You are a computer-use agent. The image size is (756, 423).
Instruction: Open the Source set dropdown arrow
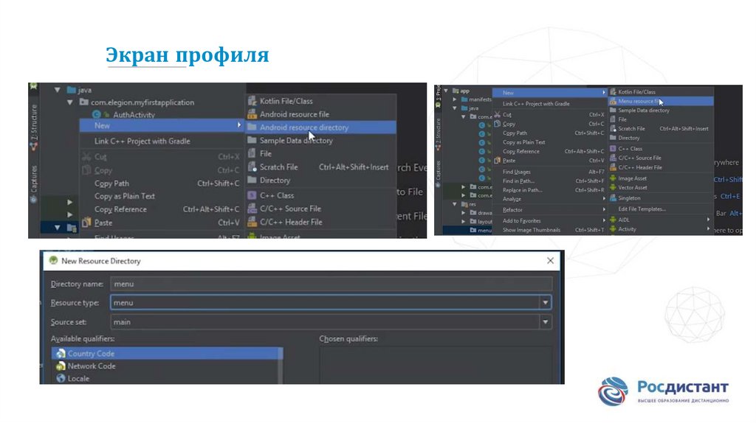pos(546,322)
